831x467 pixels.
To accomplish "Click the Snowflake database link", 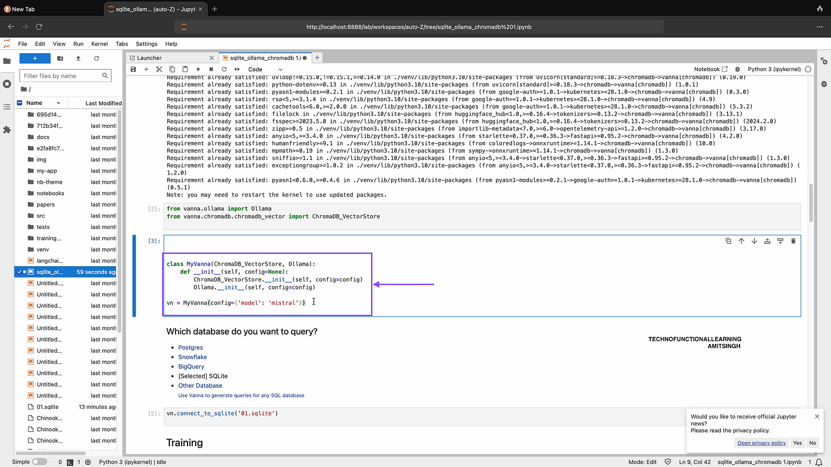I will tap(192, 357).
